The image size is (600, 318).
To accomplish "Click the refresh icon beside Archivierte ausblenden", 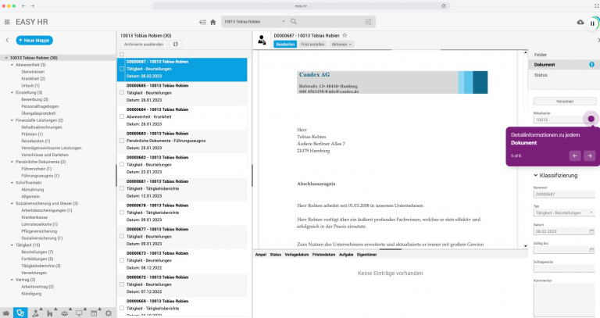I will point(176,45).
